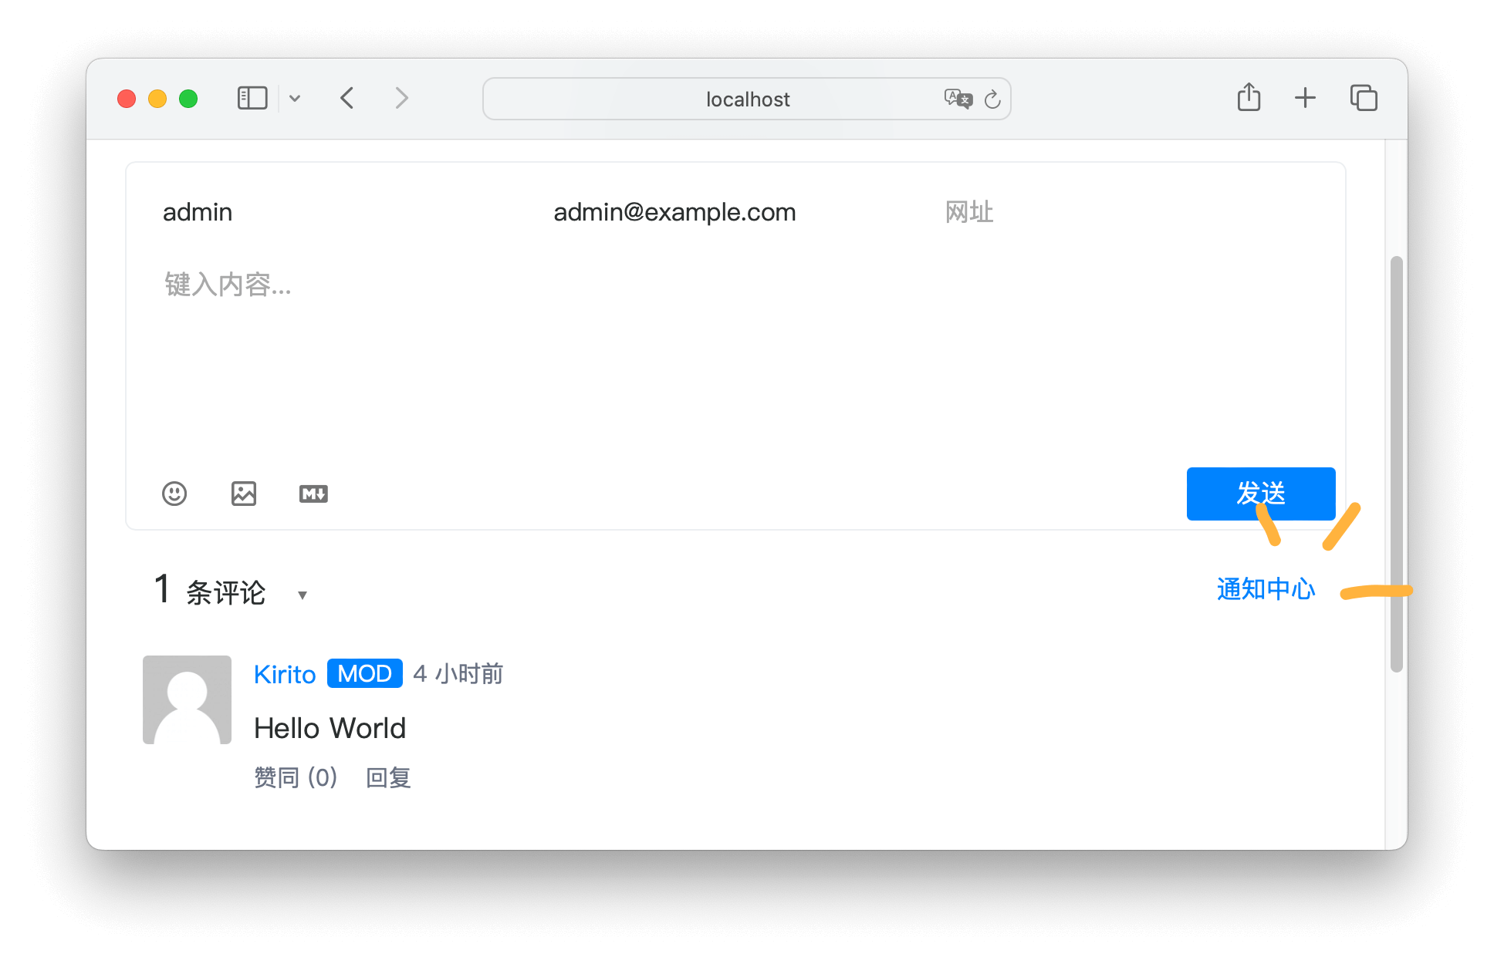This screenshot has height=964, width=1494.
Task: Go back with the left chevron
Action: 347,99
